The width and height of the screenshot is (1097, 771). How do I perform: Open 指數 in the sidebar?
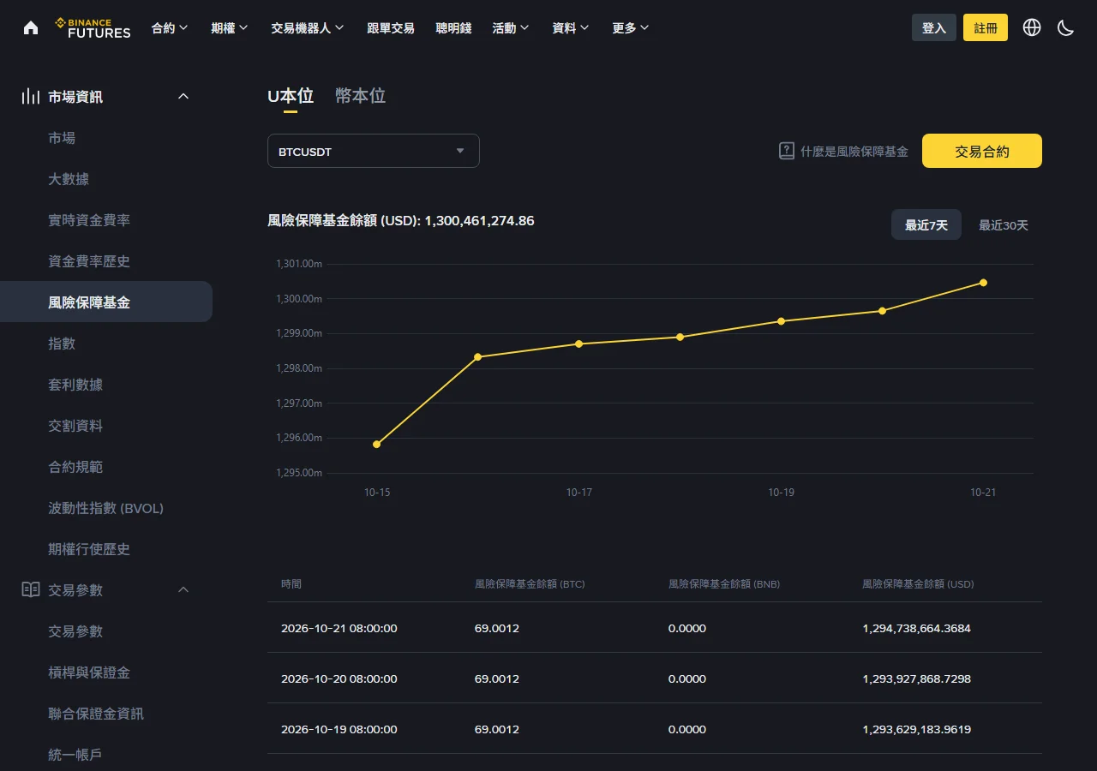coord(62,344)
